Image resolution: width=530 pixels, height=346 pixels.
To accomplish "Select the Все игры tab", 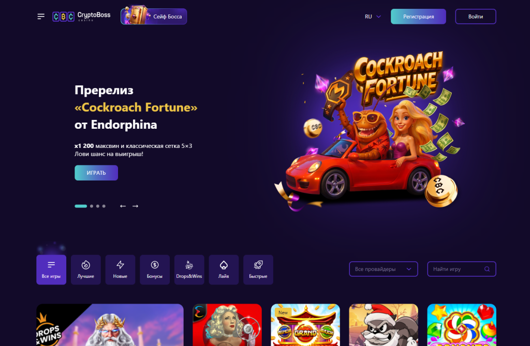I will point(51,269).
